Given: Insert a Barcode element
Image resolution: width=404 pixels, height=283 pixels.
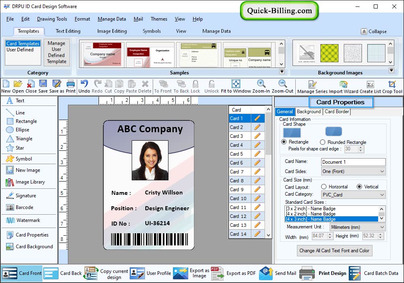Looking at the screenshot, I should (x=19, y=207).
